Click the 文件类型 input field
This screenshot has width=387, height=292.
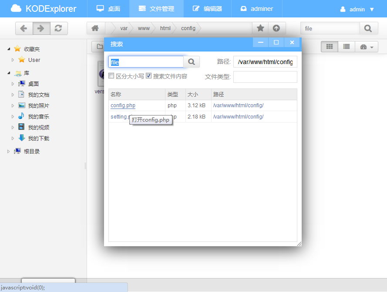point(265,77)
